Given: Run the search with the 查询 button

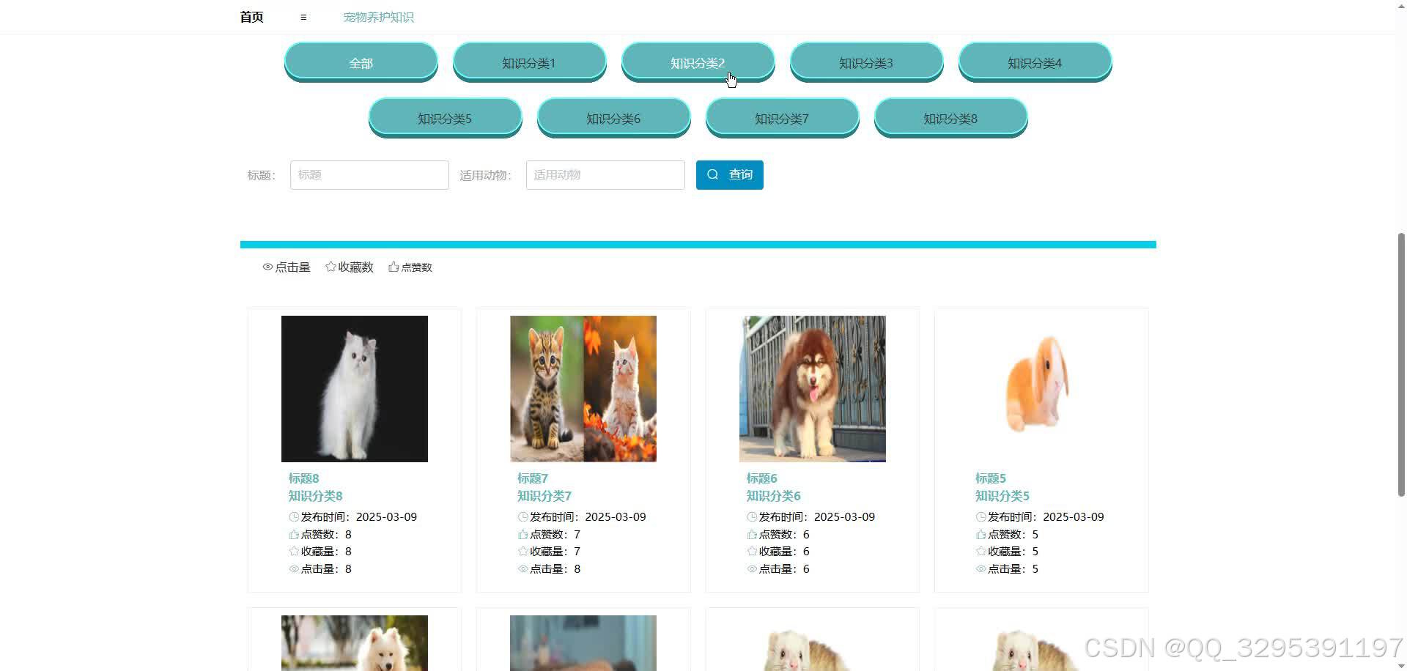Looking at the screenshot, I should coord(730,174).
